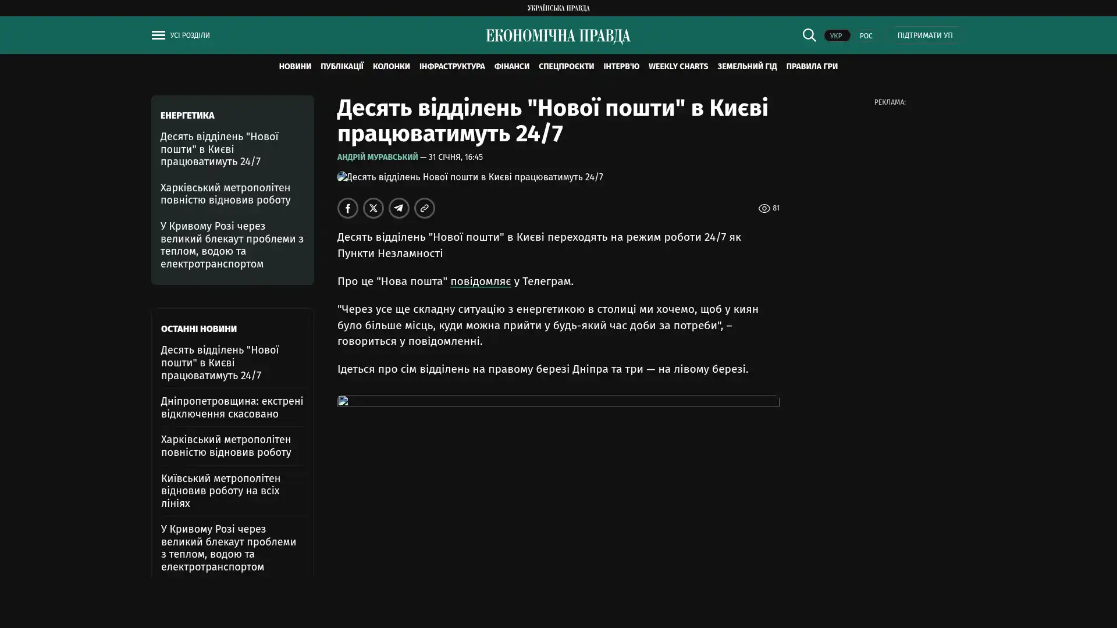Image resolution: width=1117 pixels, height=628 pixels.
Task: Open the Енергетика category heading
Action: [x=187, y=116]
